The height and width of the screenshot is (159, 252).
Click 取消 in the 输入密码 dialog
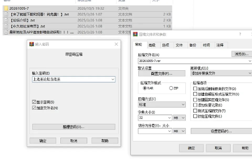[x=74, y=141]
